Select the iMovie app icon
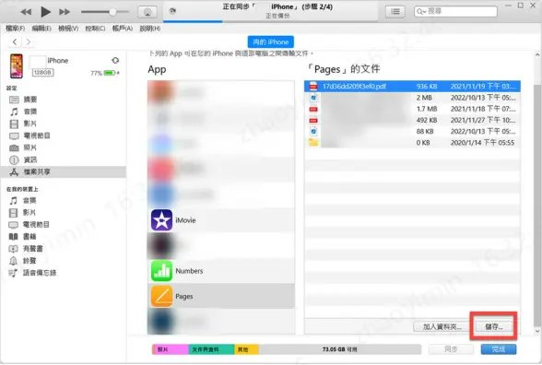This screenshot has width=542, height=365. (x=161, y=220)
